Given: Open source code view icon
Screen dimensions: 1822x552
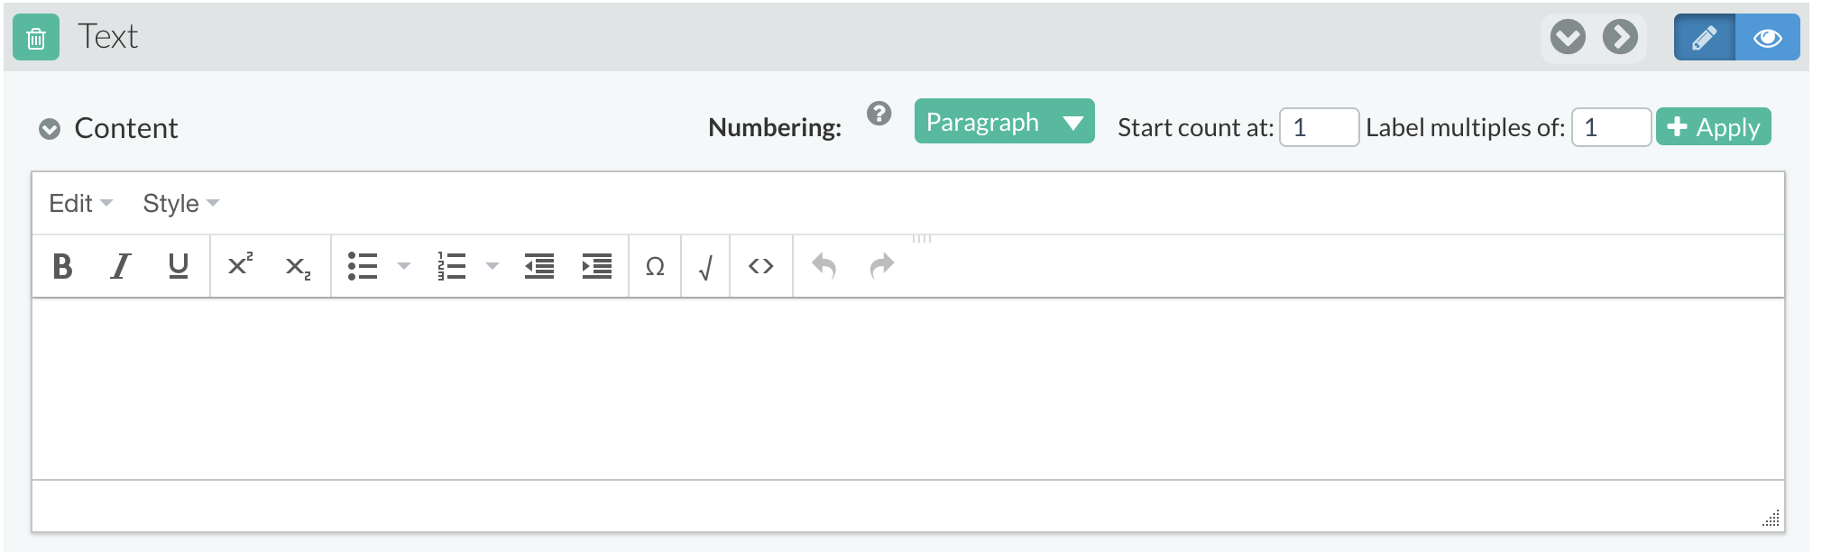Looking at the screenshot, I should point(761,266).
